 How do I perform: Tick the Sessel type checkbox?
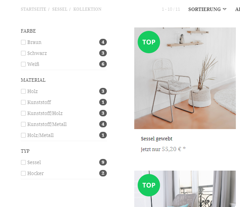point(23,162)
